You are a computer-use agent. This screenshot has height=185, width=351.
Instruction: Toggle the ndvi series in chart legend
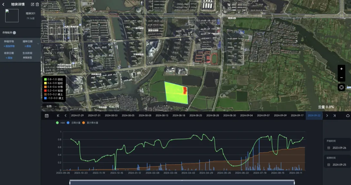(x=61, y=123)
